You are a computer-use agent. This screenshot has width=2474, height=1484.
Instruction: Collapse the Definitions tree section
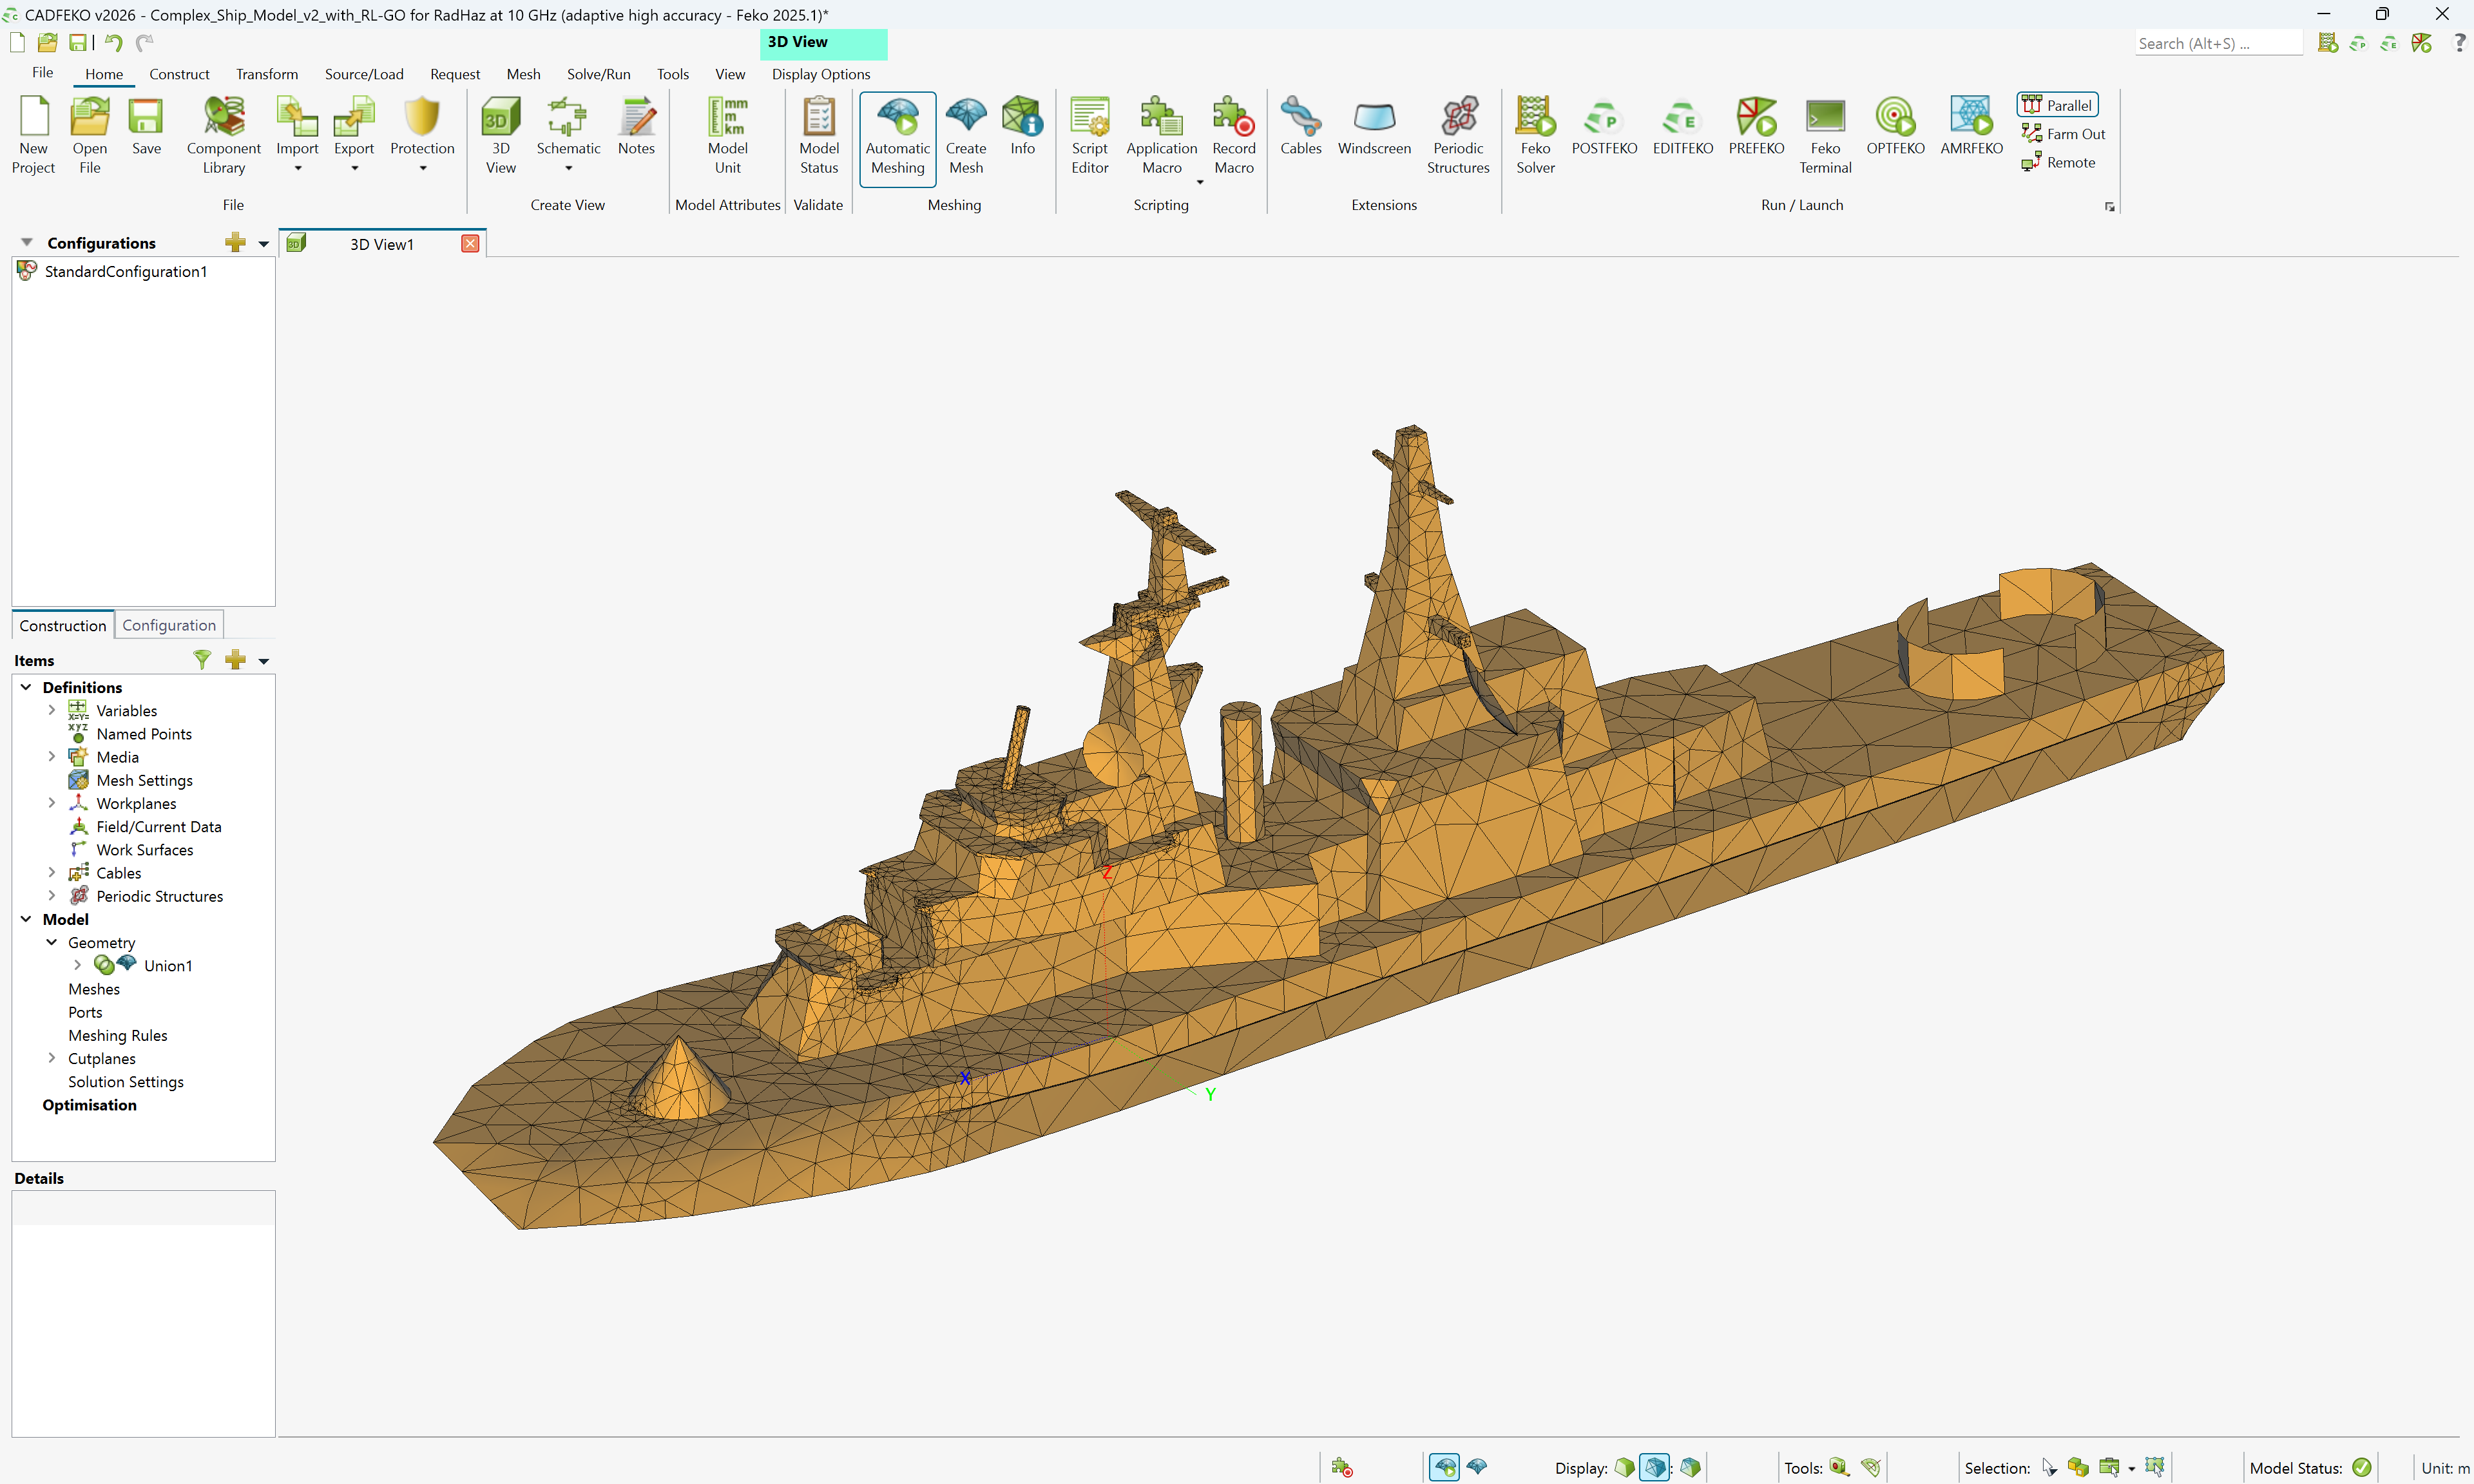pyautogui.click(x=26, y=687)
